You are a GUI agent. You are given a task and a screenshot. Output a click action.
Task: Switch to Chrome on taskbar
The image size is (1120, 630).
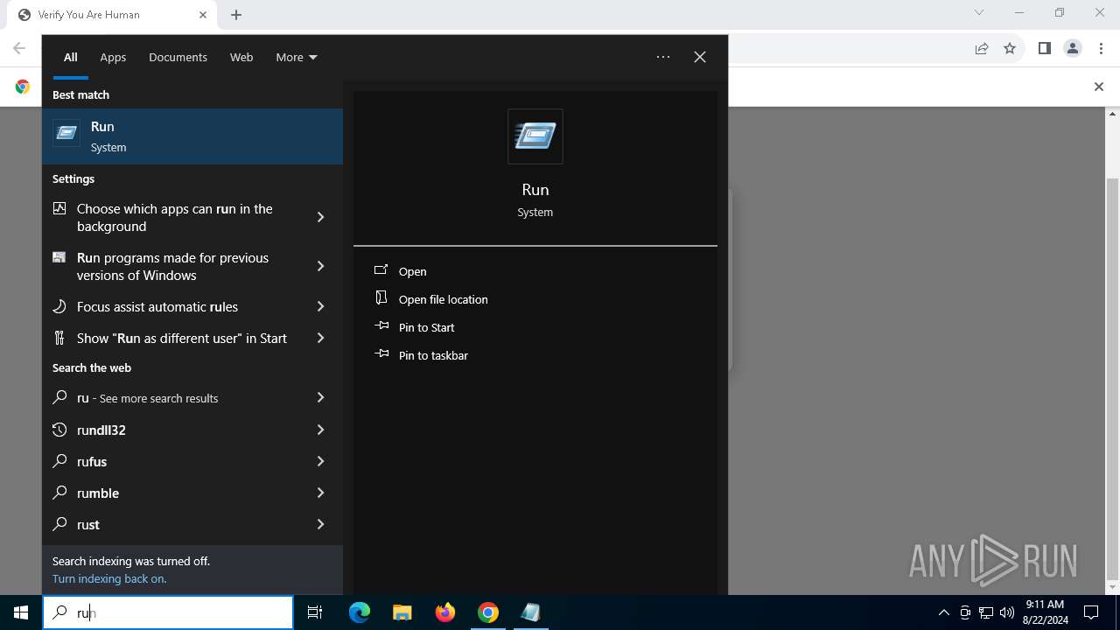(x=488, y=612)
